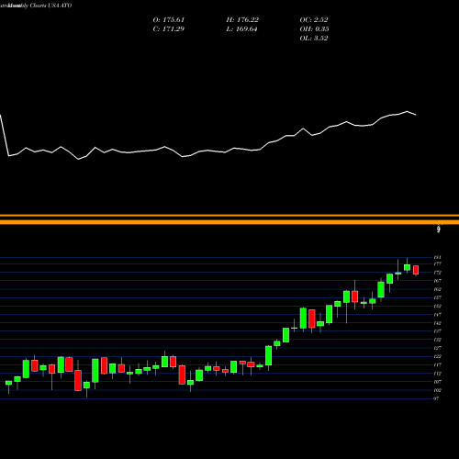Viewport: 459px width, 459px height.
Task: Select the OC: 2.52 reading
Action: [314, 20]
